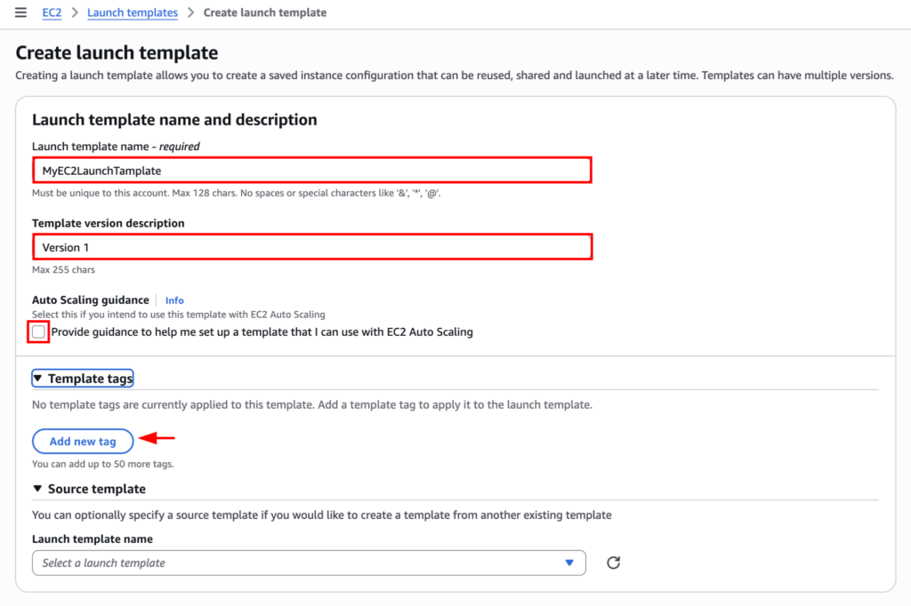This screenshot has width=911, height=606.
Task: Navigate to Launch templates breadcrumb
Action: 133,13
